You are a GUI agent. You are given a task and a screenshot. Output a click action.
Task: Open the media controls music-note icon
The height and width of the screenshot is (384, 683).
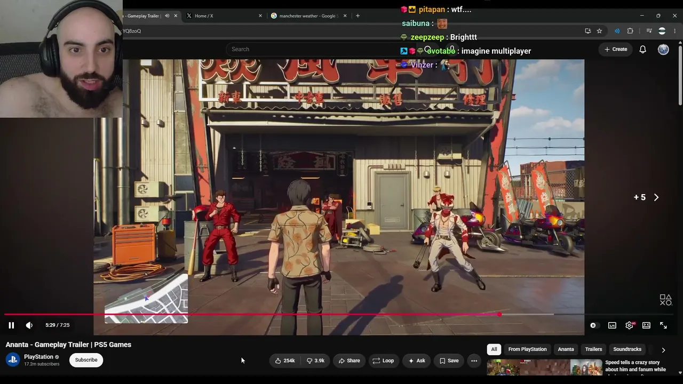[x=649, y=31]
